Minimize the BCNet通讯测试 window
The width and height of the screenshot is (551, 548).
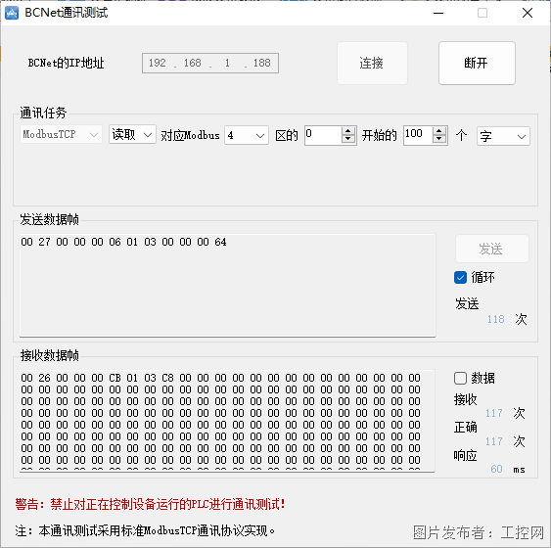(x=438, y=13)
